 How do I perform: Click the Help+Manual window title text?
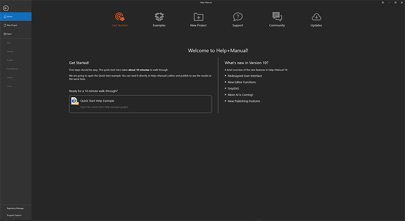click(x=206, y=3)
